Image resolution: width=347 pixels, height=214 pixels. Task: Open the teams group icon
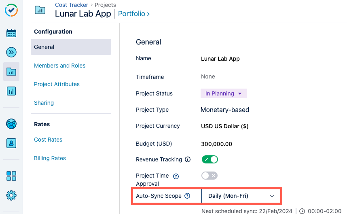(11, 124)
